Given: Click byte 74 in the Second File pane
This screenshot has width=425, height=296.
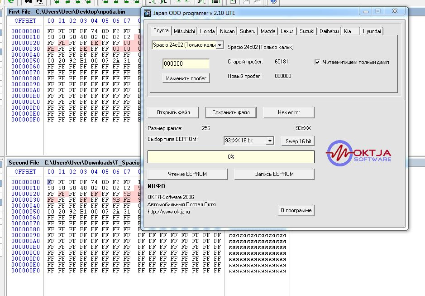Looking at the screenshot, I should (94, 182).
